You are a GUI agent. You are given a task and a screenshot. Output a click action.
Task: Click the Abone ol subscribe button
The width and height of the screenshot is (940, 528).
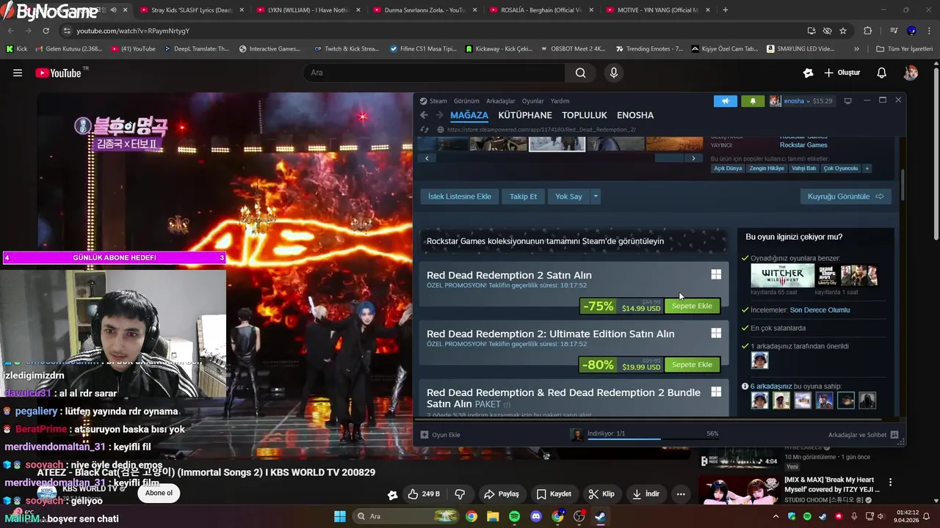tap(159, 493)
